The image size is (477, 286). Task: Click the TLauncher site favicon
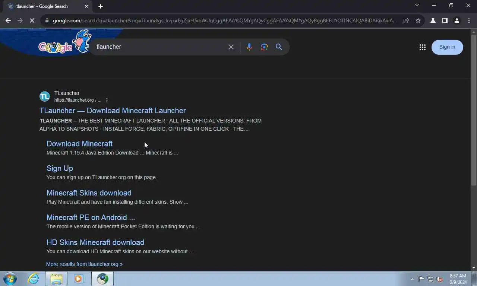[45, 97]
